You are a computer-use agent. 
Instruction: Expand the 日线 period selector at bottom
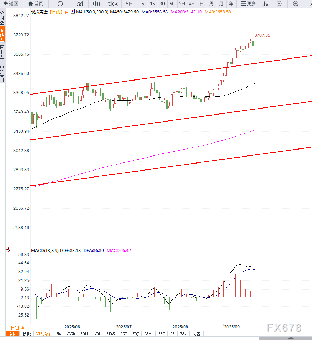tap(17, 328)
